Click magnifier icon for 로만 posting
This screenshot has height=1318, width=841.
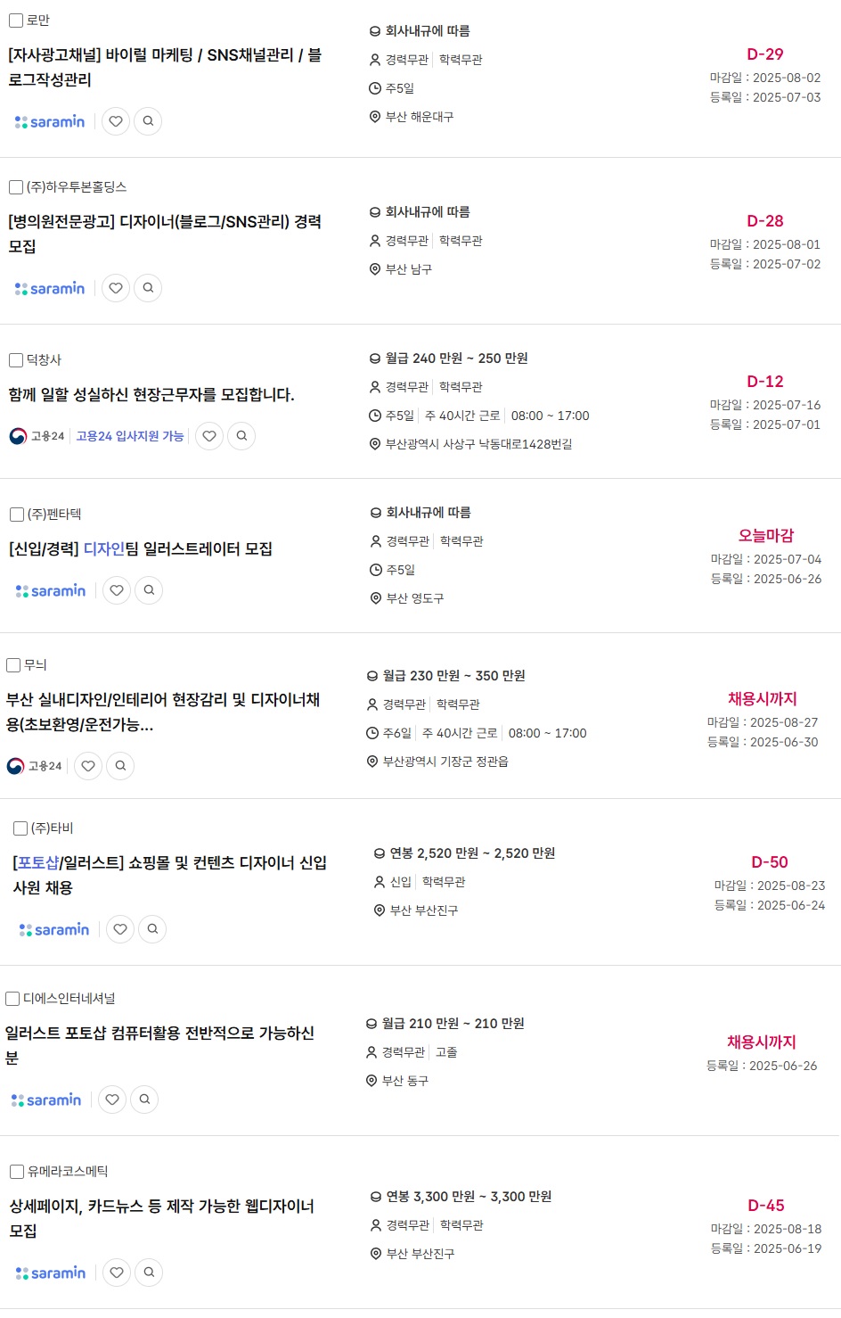[148, 121]
